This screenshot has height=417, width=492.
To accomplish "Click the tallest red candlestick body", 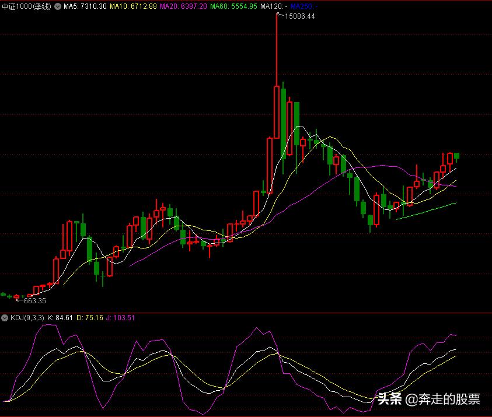I will point(277,112).
